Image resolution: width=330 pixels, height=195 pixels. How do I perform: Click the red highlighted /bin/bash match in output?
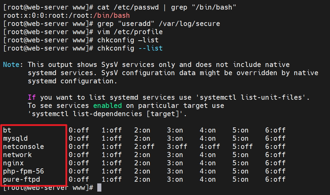113,16
